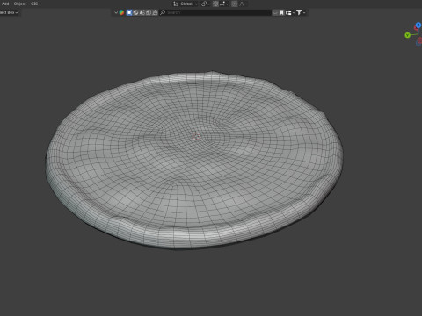Toggle proportional editing
The image size is (422, 316).
235,4
